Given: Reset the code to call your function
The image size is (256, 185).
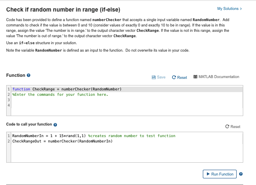Looking at the screenshot, I should pos(233,127).
